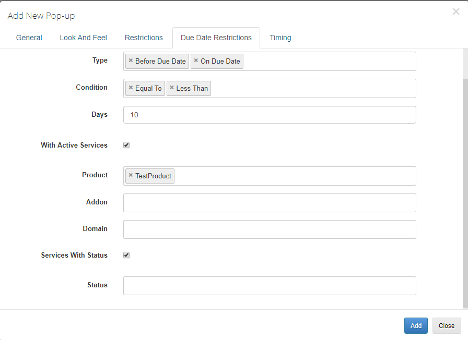The height and width of the screenshot is (340, 468).
Task: Open the Domain selection field
Action: pyautogui.click(x=270, y=229)
